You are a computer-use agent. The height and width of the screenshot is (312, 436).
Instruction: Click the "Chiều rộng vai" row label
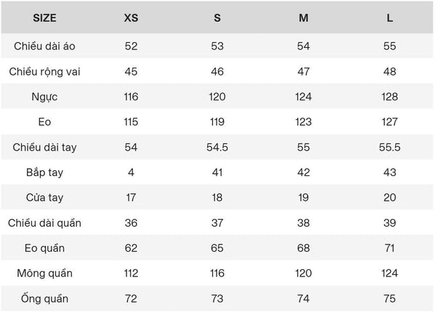coord(44,71)
